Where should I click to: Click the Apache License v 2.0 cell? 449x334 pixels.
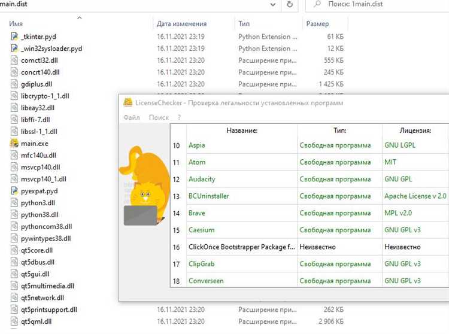click(415, 196)
